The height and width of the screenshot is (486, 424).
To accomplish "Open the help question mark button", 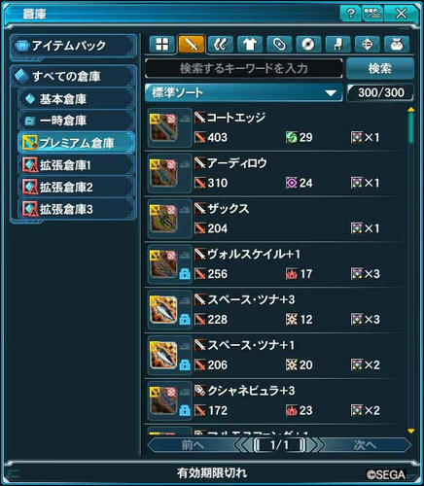I will click(350, 14).
